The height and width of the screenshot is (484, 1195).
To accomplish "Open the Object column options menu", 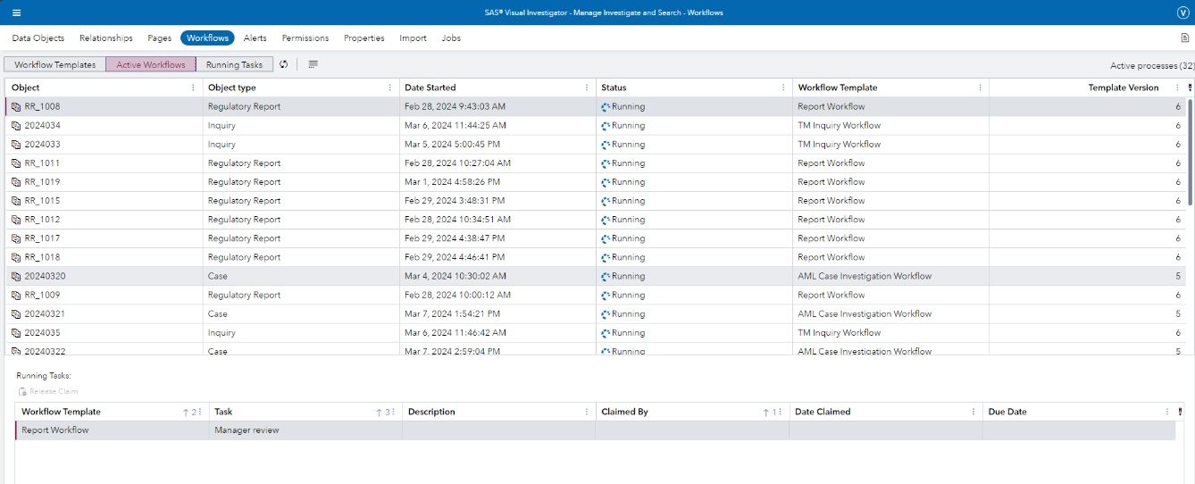I will 194,88.
